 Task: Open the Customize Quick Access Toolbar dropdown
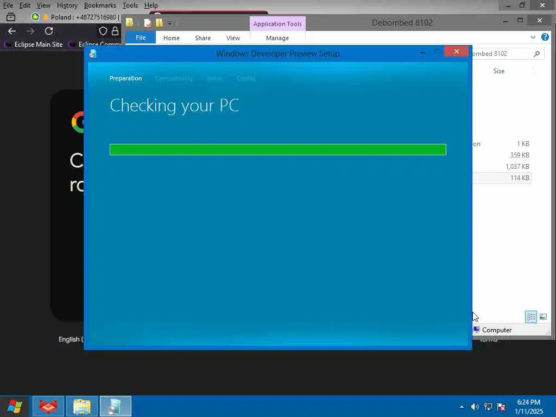point(169,23)
